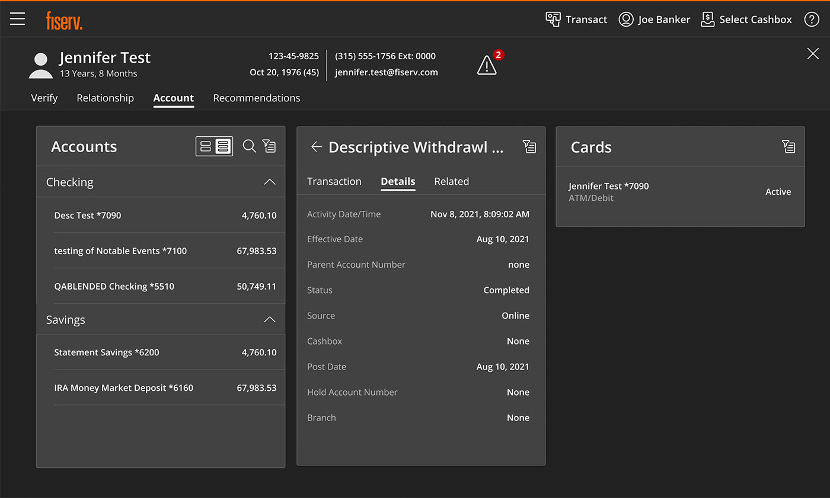Screen dimensions: 830x498
Task: Open the Related tab
Action: [451, 182]
